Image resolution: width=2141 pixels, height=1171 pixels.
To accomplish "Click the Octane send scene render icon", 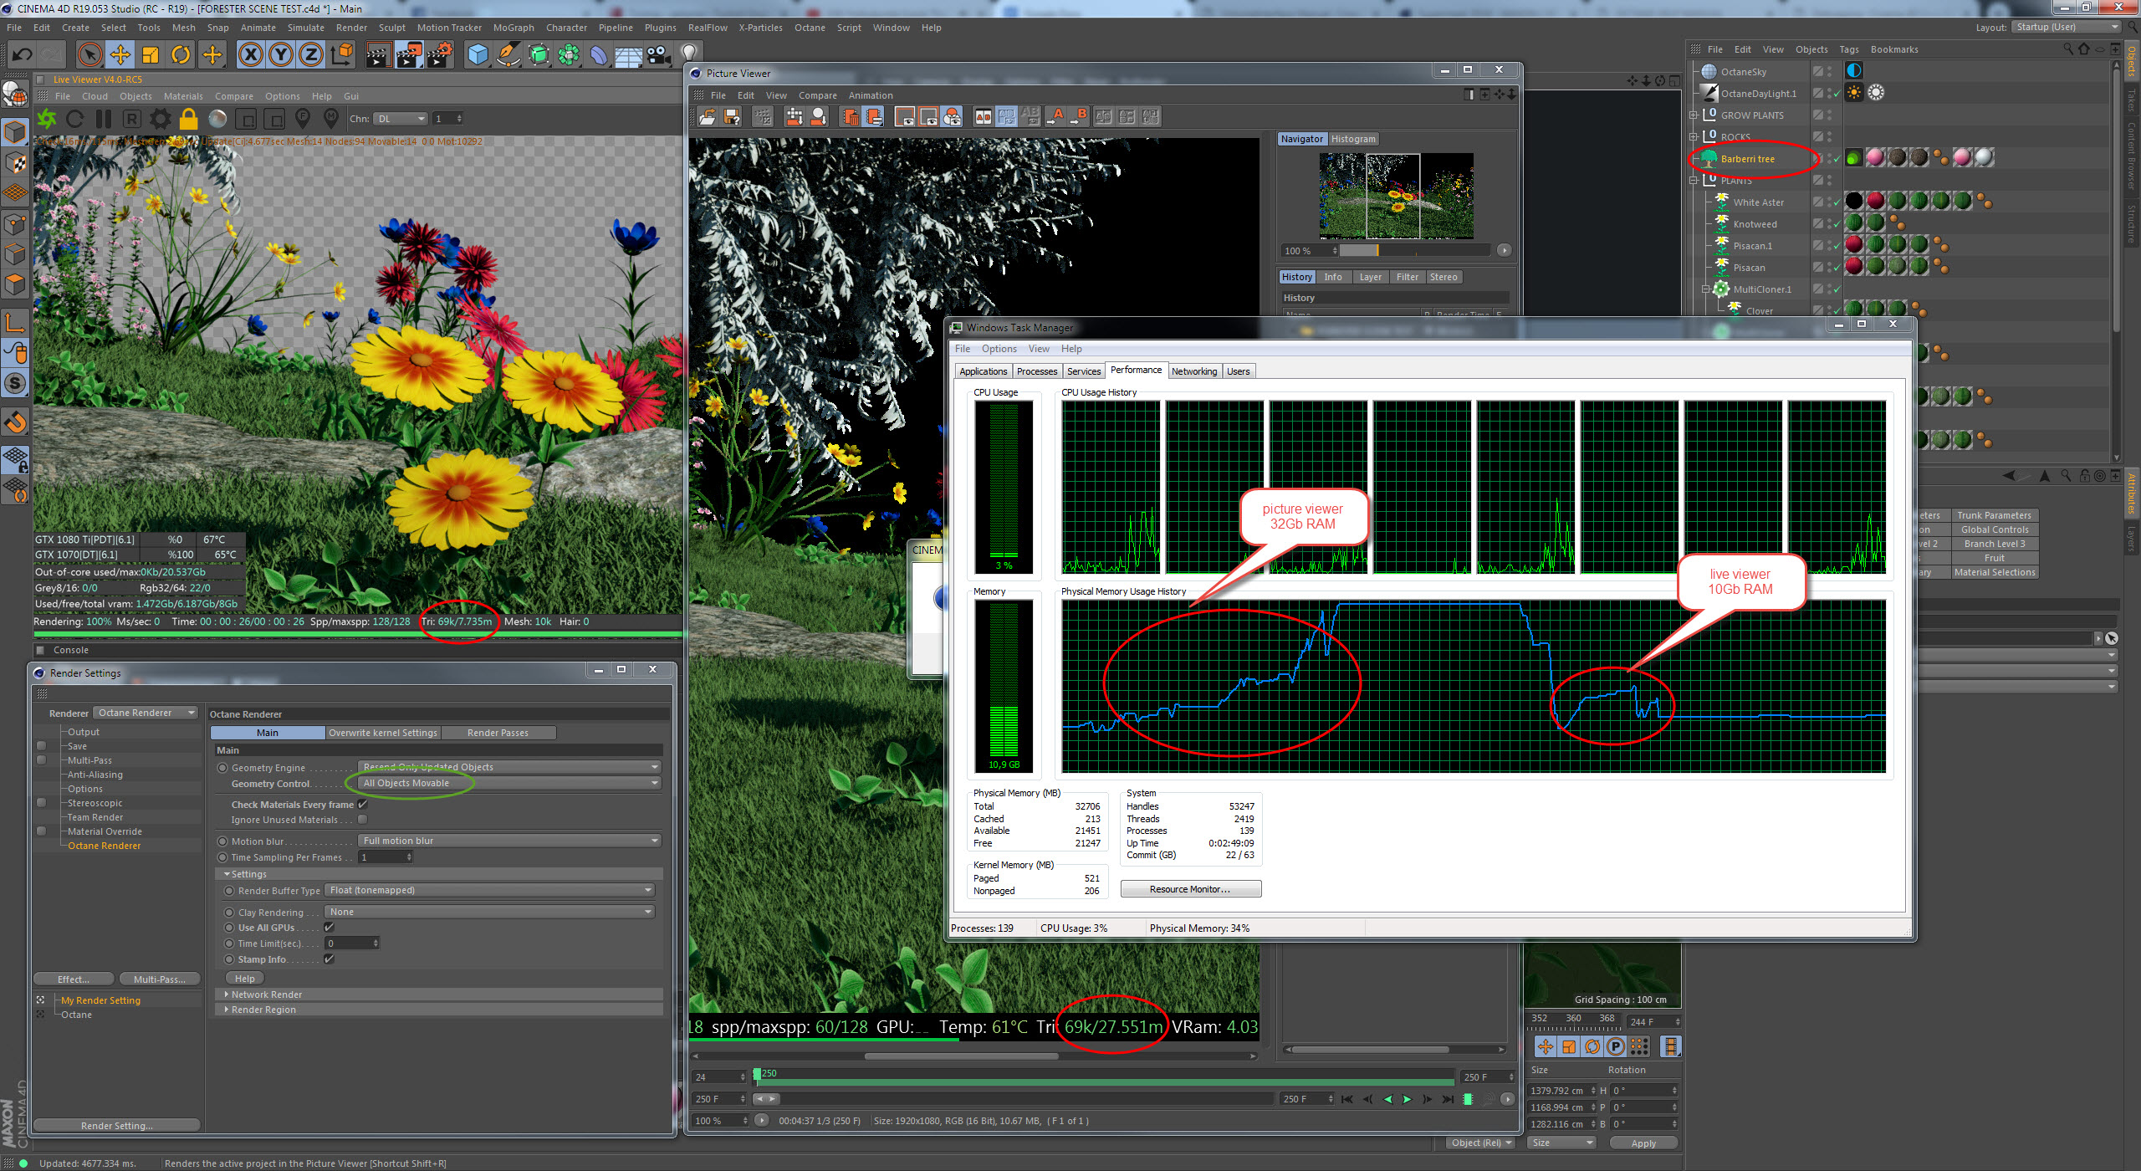I will tap(47, 119).
